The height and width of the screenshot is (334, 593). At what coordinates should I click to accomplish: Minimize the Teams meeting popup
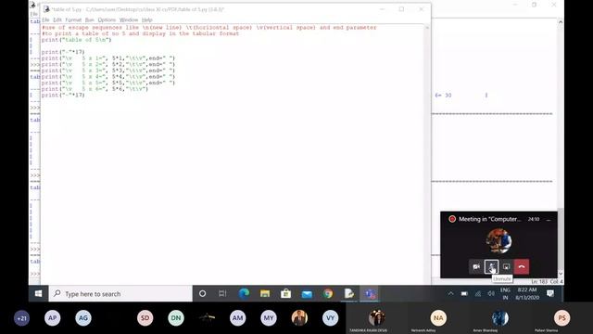[549, 219]
